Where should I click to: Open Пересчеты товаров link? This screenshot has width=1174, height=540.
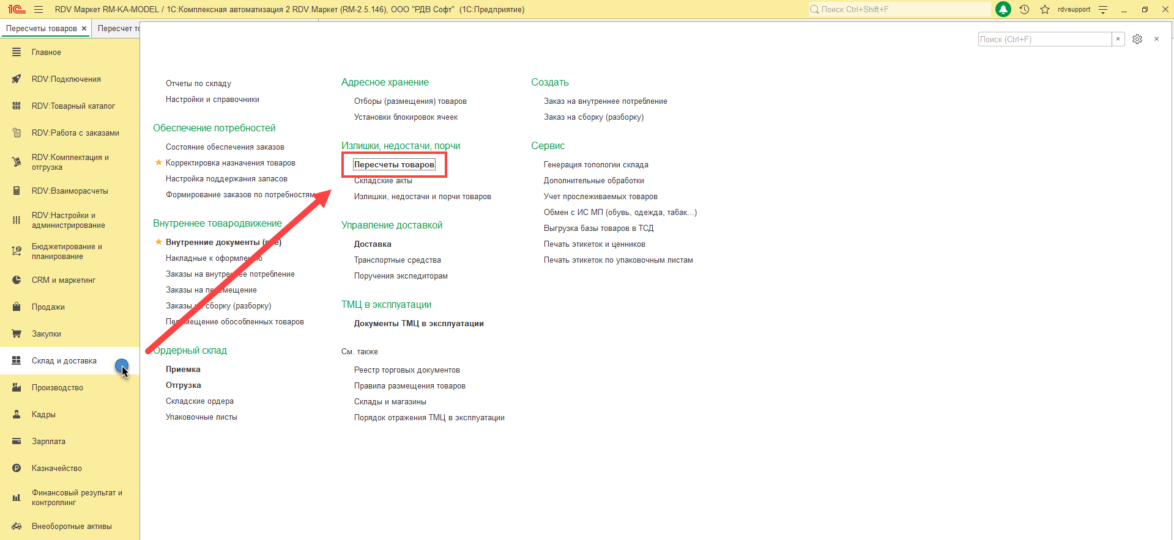coord(394,165)
